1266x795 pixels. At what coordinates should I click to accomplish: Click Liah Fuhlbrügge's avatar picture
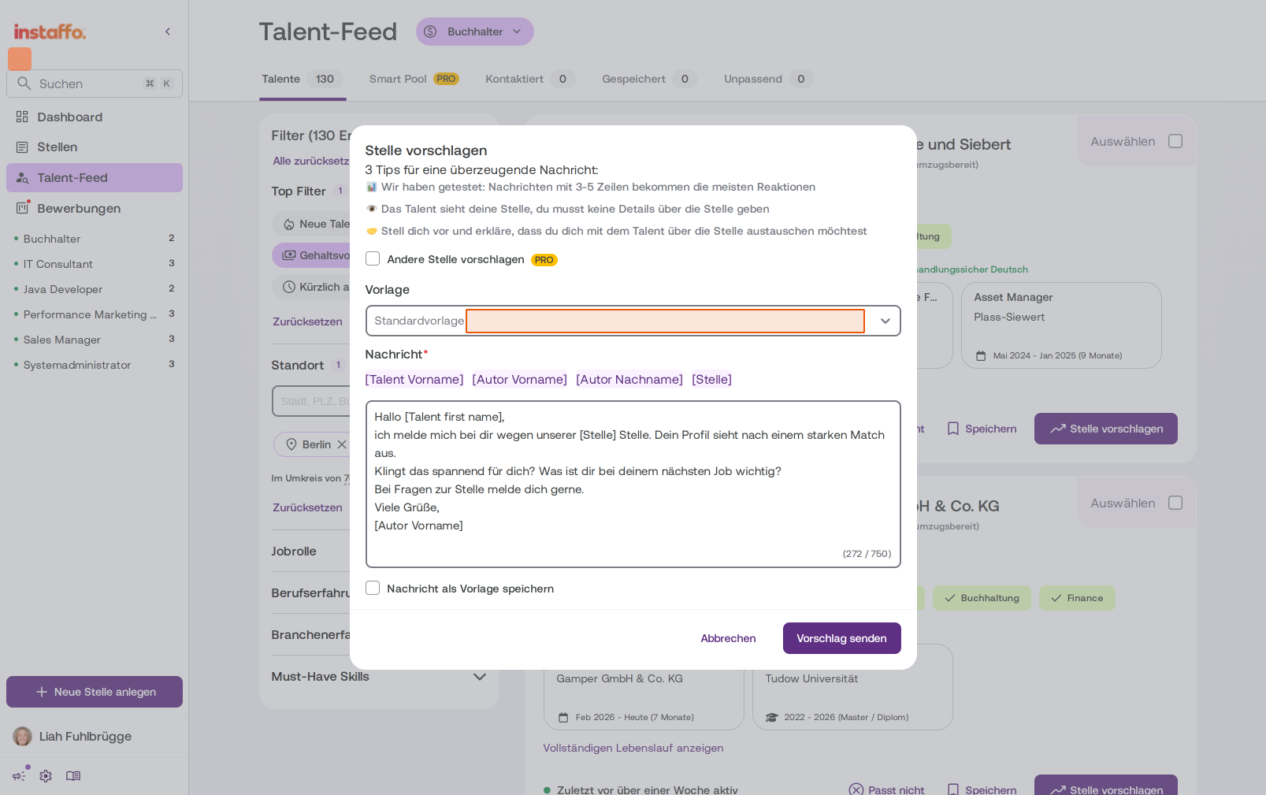tap(23, 737)
